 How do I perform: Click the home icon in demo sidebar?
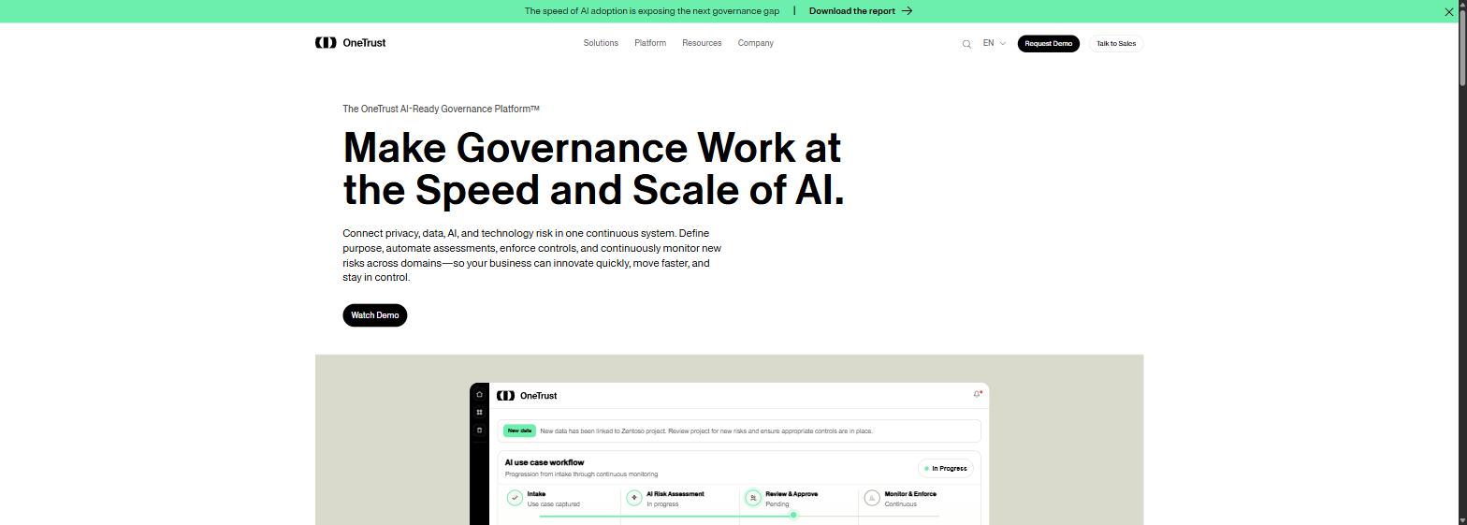pos(479,395)
